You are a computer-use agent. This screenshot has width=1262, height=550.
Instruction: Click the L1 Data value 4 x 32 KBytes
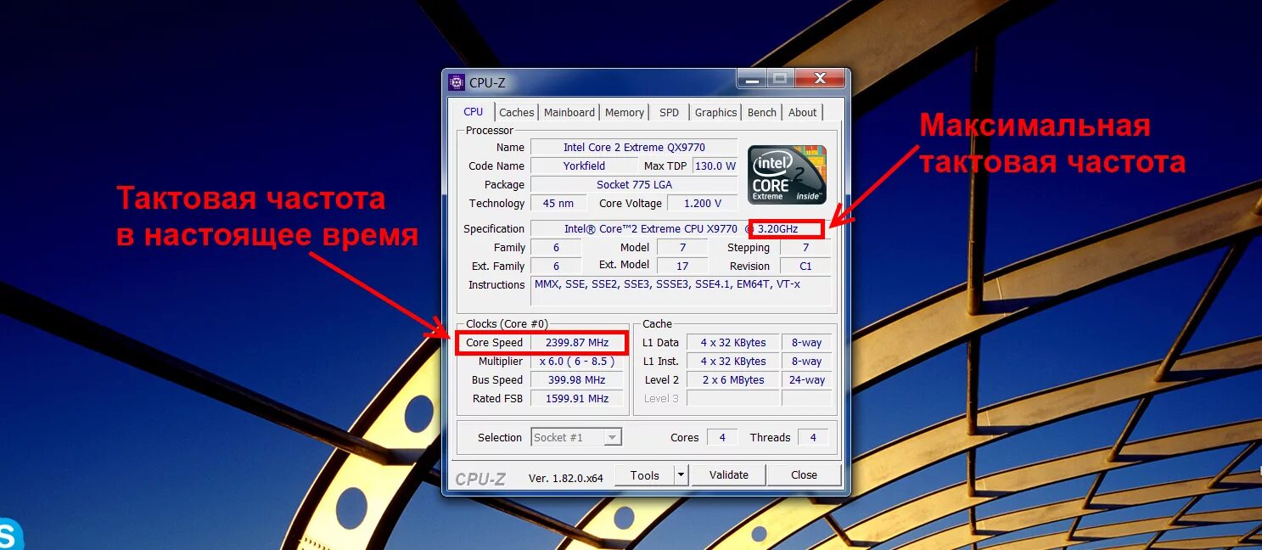click(x=732, y=343)
